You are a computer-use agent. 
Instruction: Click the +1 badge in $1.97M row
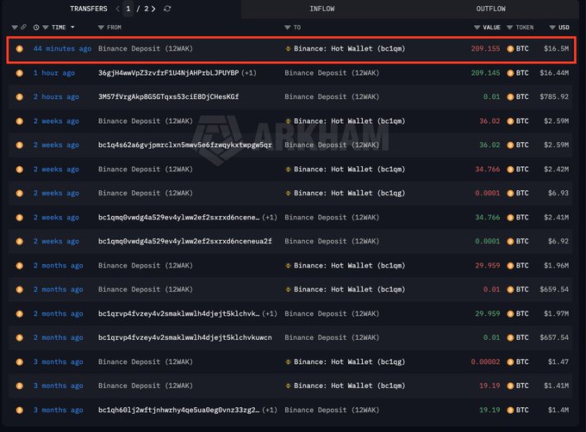click(x=270, y=313)
